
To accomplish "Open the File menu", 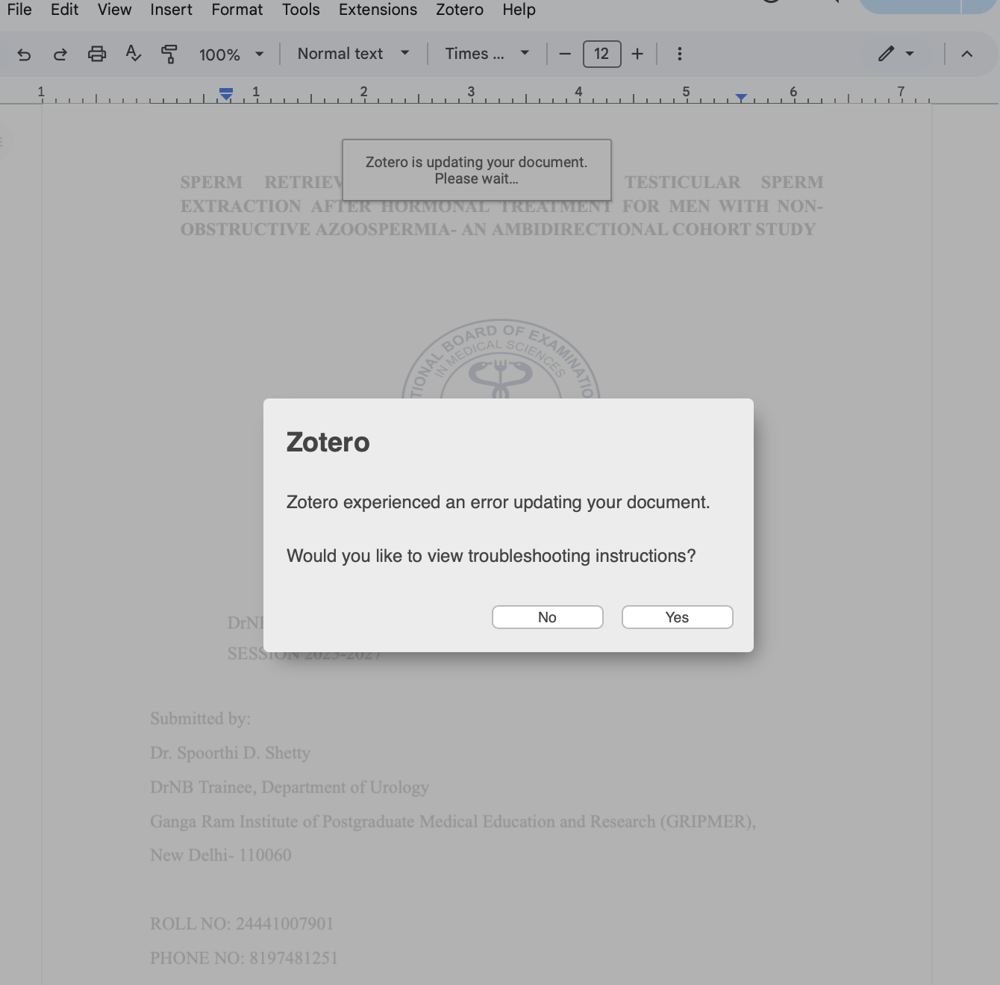I will click(19, 10).
